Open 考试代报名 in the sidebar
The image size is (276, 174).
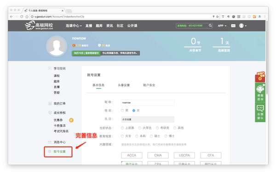coord(61,131)
